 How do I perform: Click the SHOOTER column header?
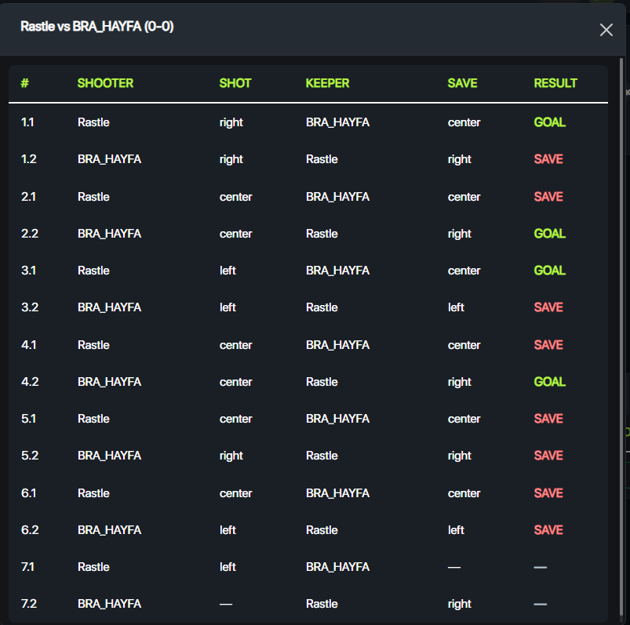pos(105,83)
